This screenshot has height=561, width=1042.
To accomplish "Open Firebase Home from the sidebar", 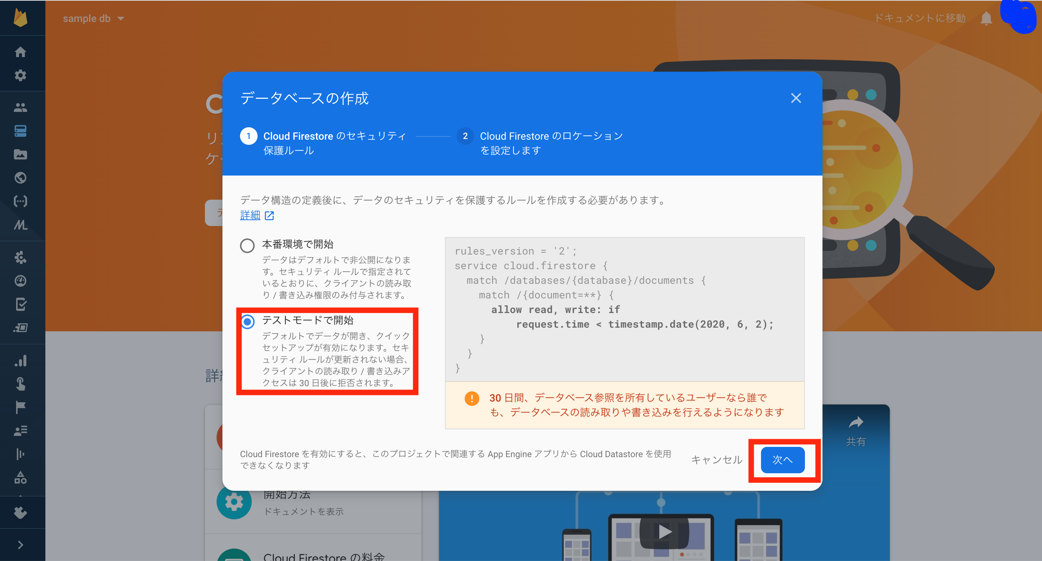I will [x=20, y=52].
